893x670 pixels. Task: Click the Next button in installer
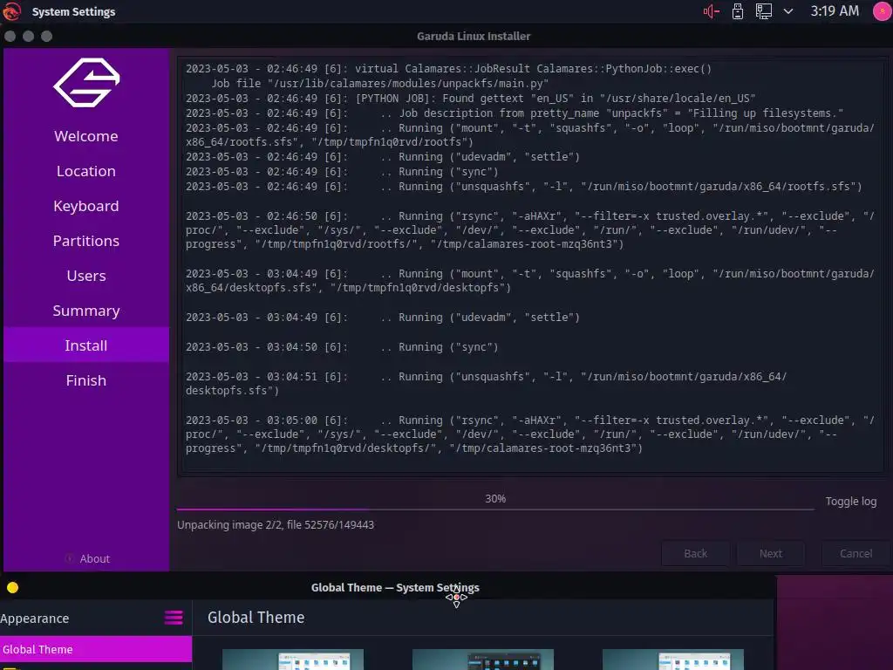771,553
